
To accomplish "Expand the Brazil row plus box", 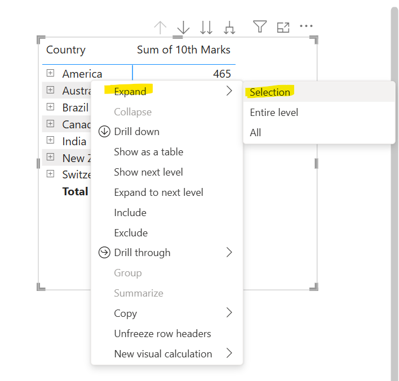I will [x=50, y=107].
